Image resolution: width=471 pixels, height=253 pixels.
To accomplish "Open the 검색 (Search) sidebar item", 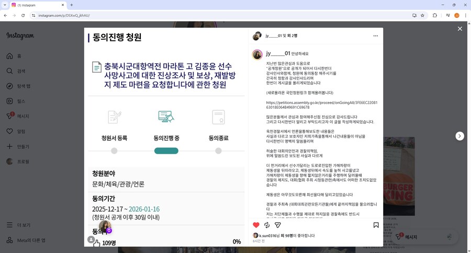I will 16,71.
